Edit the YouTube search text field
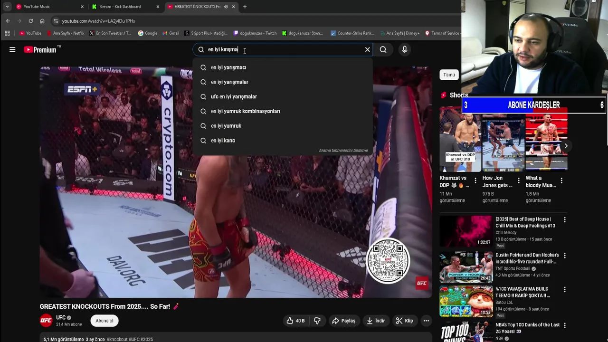The image size is (608, 342). coord(283,49)
